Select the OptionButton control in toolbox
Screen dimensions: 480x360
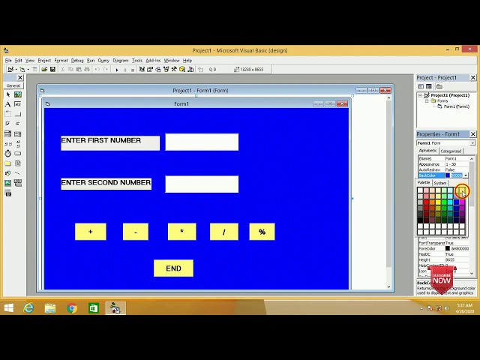18,124
